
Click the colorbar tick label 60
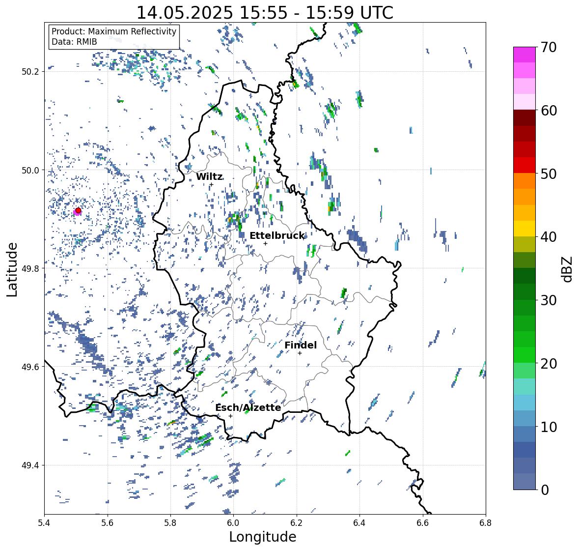(549, 111)
